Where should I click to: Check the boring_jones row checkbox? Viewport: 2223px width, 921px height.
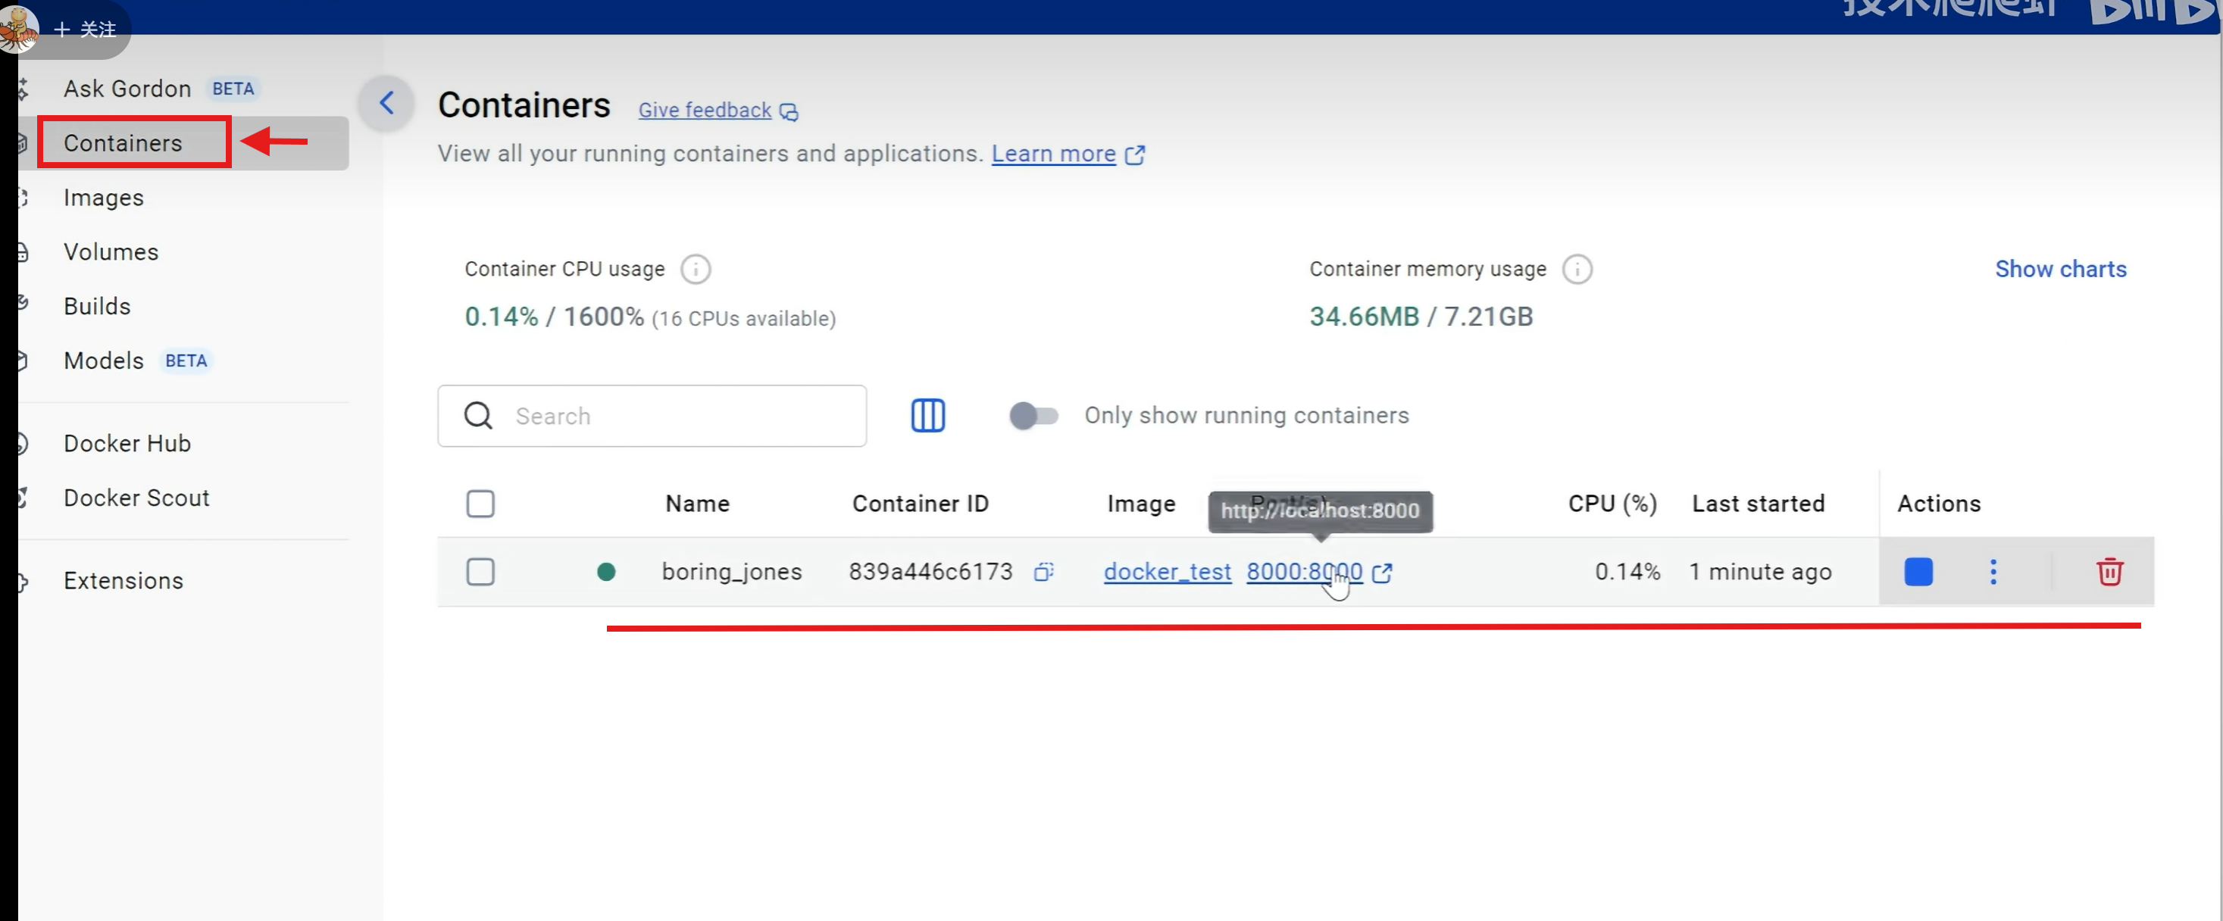(480, 572)
